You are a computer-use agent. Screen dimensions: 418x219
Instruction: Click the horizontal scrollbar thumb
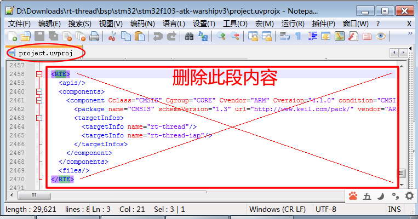(33, 195)
